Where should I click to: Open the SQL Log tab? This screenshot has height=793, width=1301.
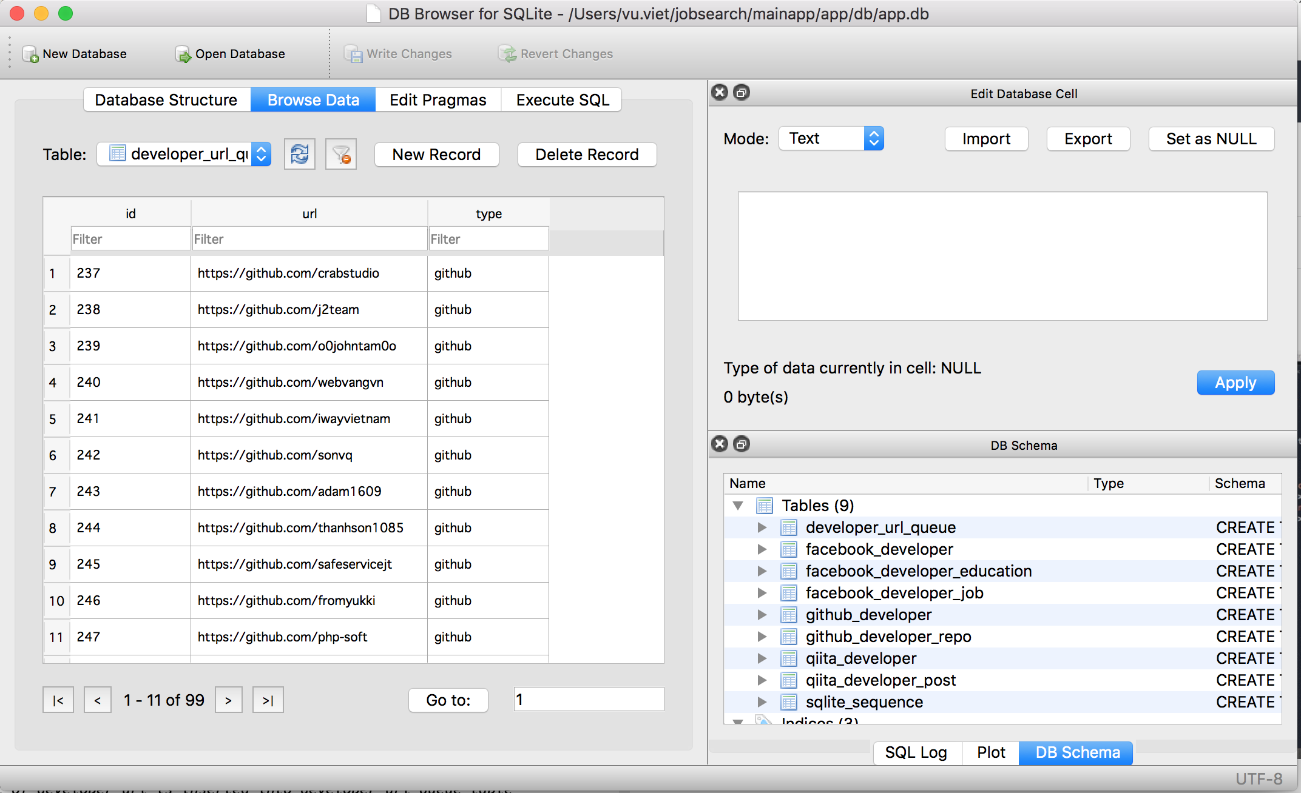pyautogui.click(x=916, y=752)
